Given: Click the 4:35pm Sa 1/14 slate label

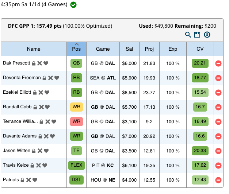Looking at the screenshot, I should click(34, 4).
